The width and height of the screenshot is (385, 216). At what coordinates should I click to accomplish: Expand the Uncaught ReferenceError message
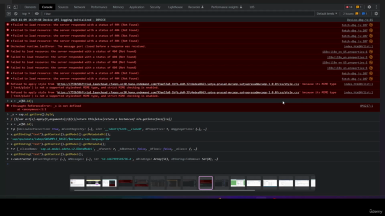pos(11,106)
